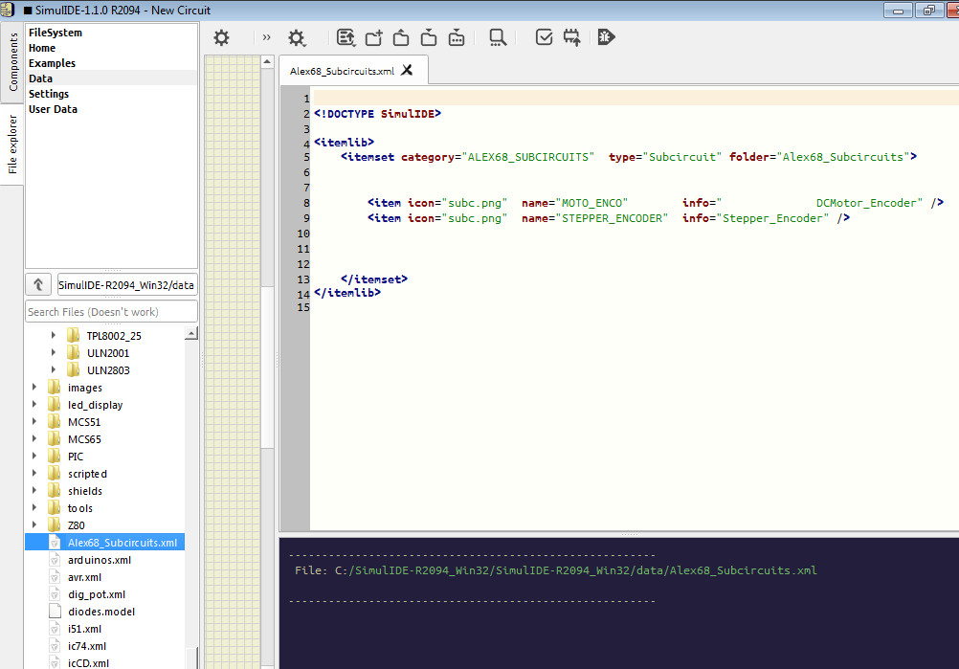Screen dimensions: 959x669
Task: Click the gear icon with dropdown arrow
Action: point(297,37)
